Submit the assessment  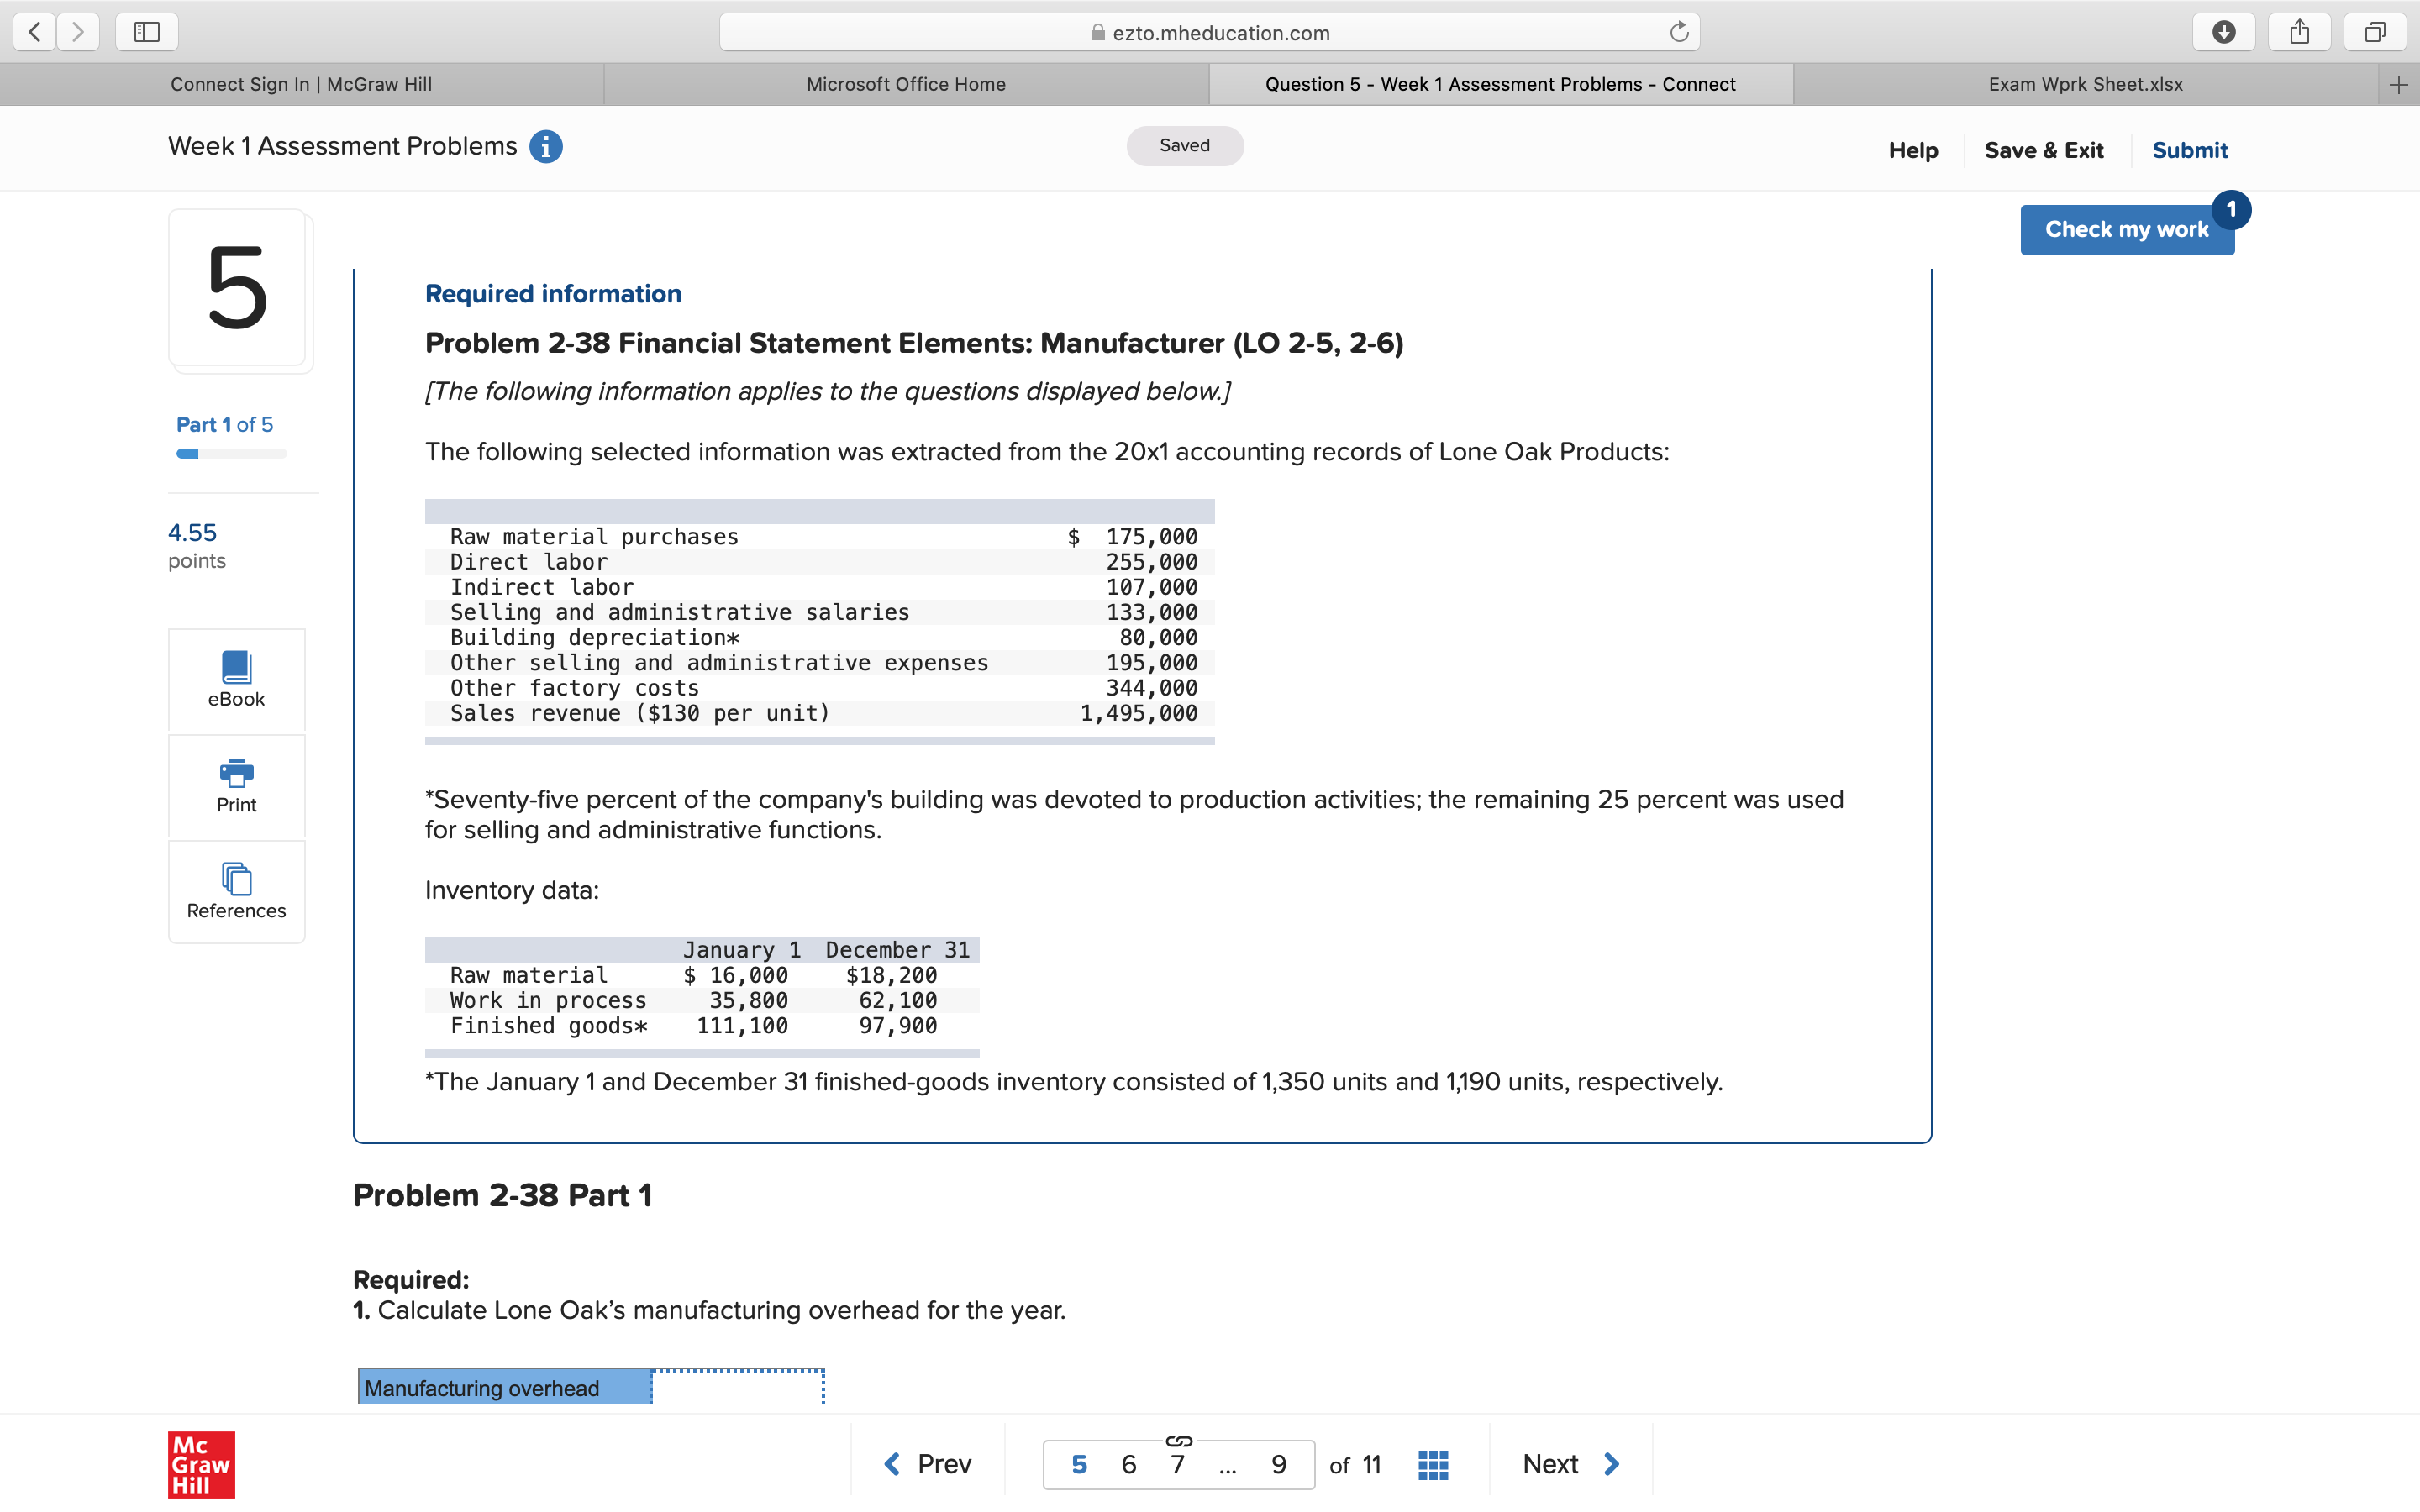click(x=2189, y=150)
